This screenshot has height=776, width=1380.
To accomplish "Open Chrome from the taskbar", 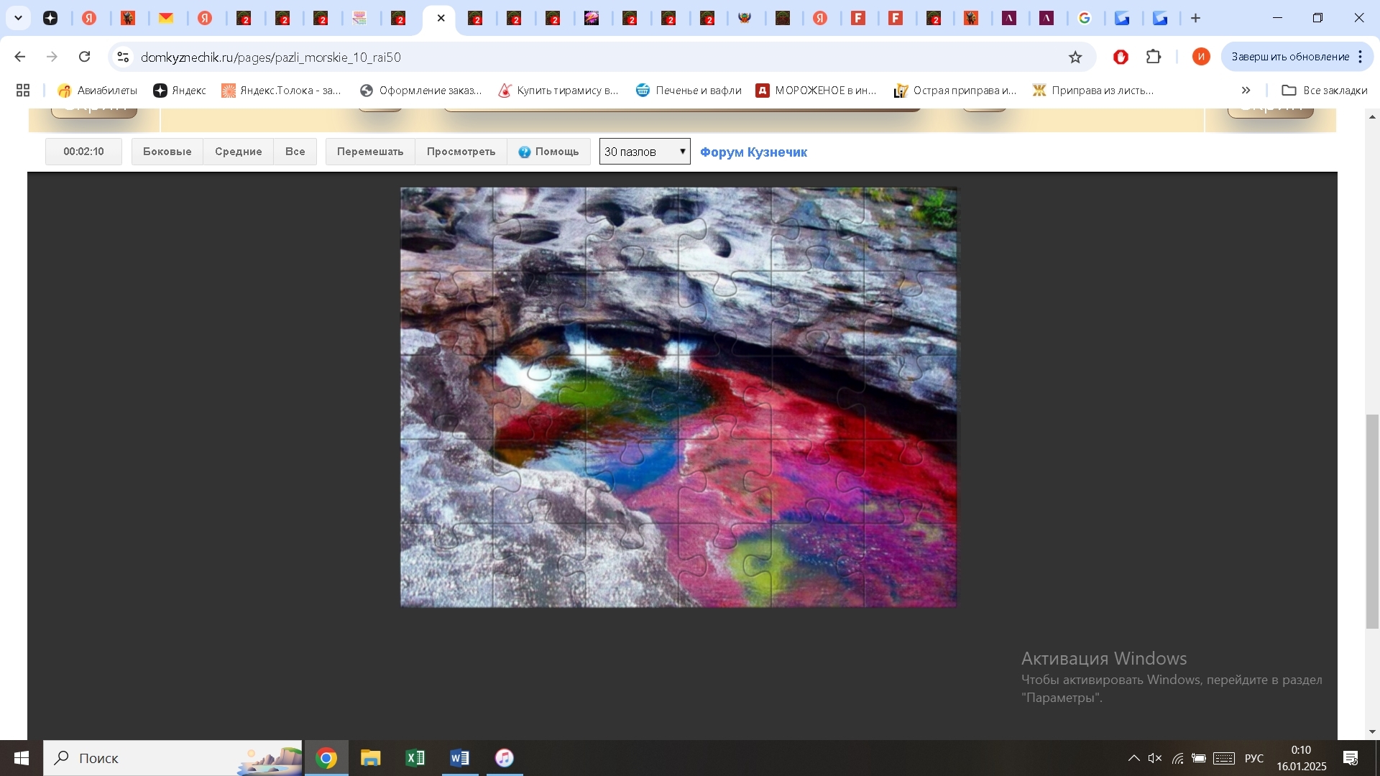I will 326,758.
